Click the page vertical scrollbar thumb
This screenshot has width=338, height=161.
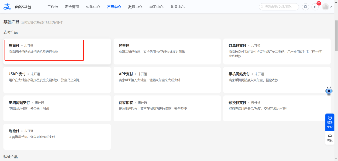(336, 36)
